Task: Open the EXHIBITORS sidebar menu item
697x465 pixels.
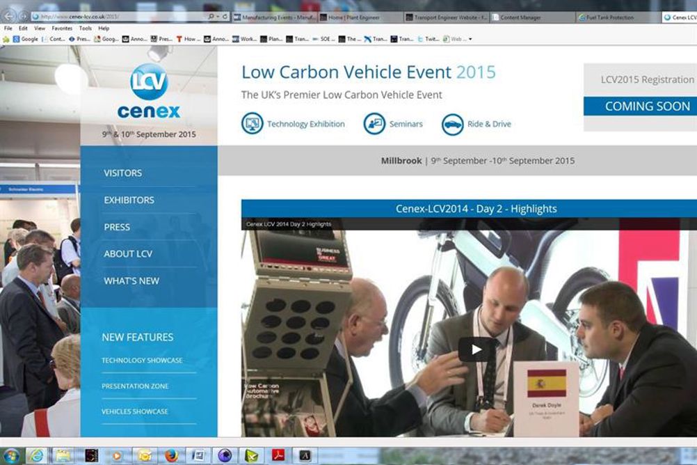Action: coord(129,200)
